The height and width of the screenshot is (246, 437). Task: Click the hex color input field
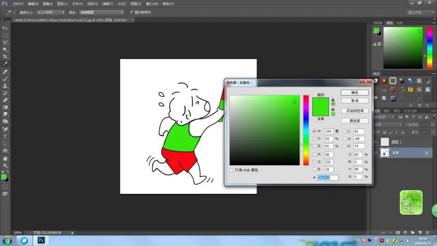(x=327, y=178)
